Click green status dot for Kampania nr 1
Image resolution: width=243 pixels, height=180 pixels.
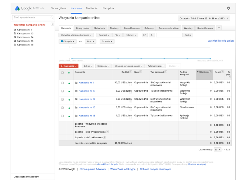coord(69,83)
